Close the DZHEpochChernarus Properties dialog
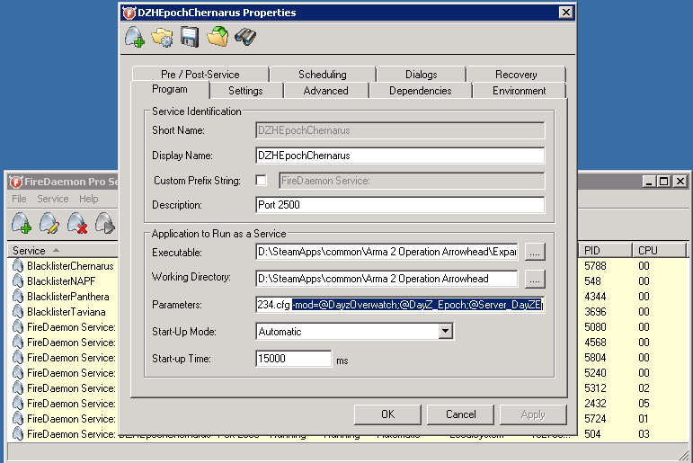The height and width of the screenshot is (463, 693). tap(565, 13)
